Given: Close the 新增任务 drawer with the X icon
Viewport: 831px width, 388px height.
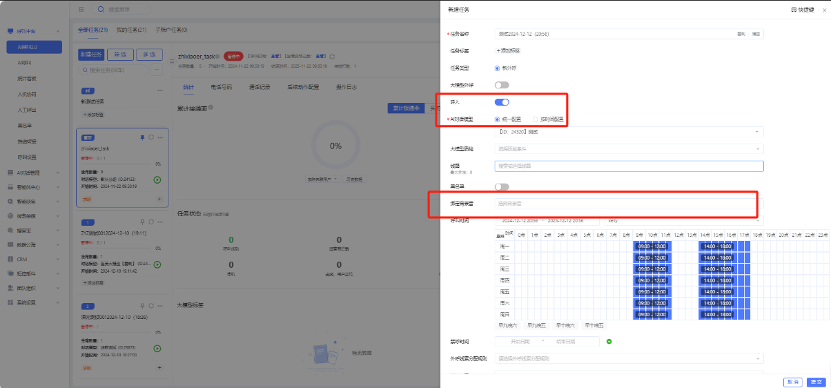Looking at the screenshot, I should [x=823, y=10].
